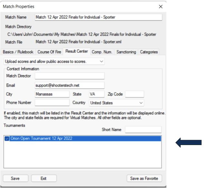This screenshot has width=208, height=188.
Task: Switch to the Basics / Rulebook tab
Action: (18, 52)
